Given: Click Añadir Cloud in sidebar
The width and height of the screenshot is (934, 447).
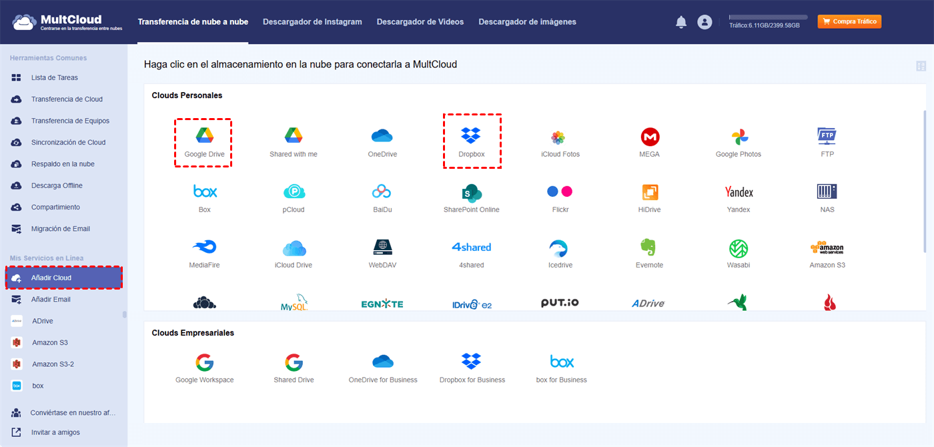Looking at the screenshot, I should click(64, 278).
